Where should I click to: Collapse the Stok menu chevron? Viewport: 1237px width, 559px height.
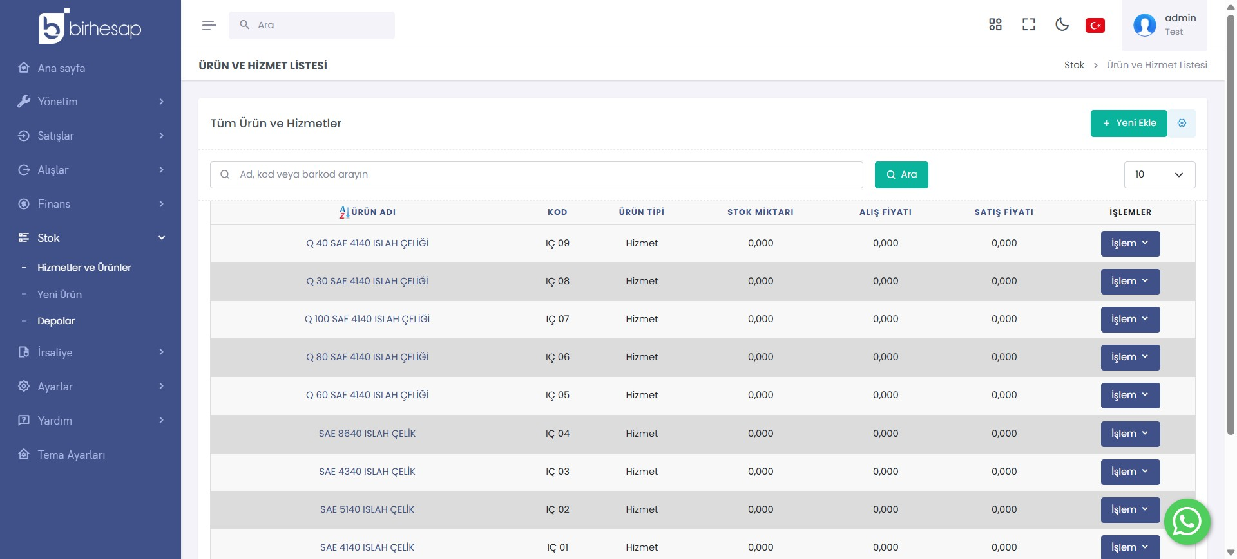(x=162, y=238)
